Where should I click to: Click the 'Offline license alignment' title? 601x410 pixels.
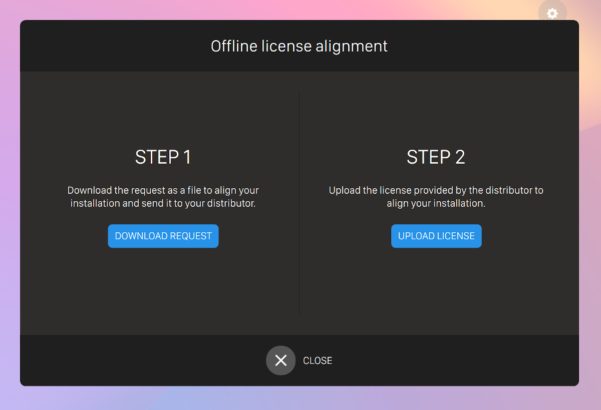[299, 46]
